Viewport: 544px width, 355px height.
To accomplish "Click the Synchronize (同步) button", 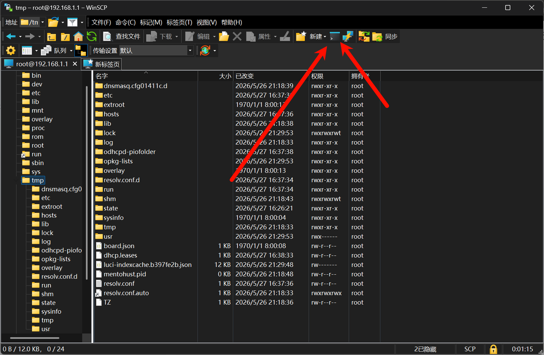I will tap(385, 36).
